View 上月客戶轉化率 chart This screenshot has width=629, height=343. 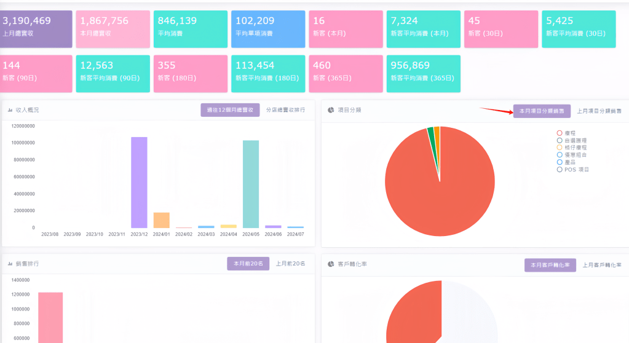pyautogui.click(x=601, y=264)
